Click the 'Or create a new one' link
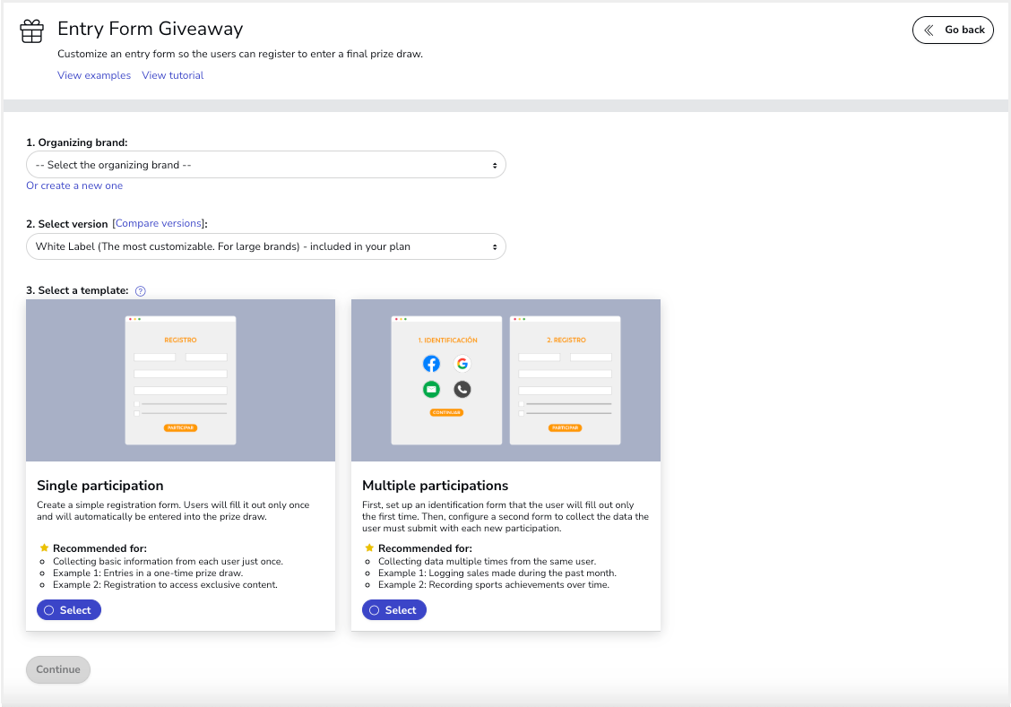 click(x=74, y=185)
